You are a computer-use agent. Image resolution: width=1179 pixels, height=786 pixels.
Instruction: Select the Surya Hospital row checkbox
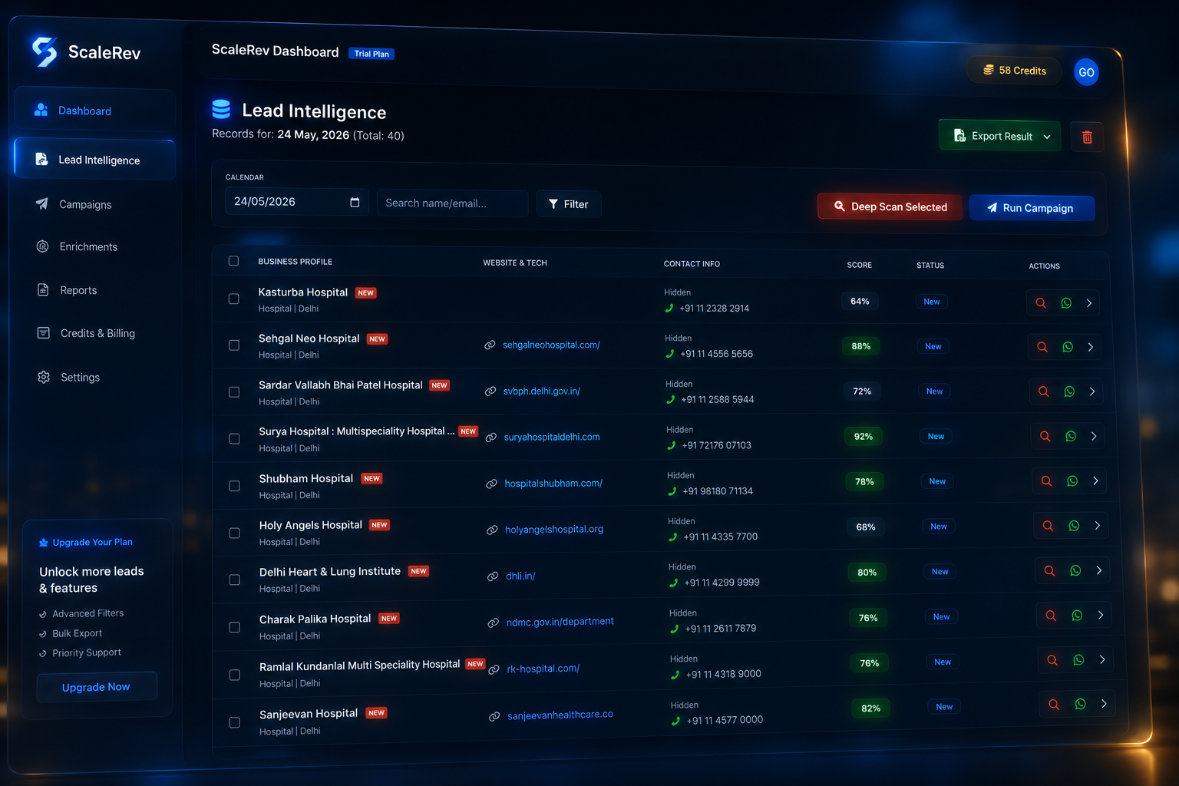234,439
